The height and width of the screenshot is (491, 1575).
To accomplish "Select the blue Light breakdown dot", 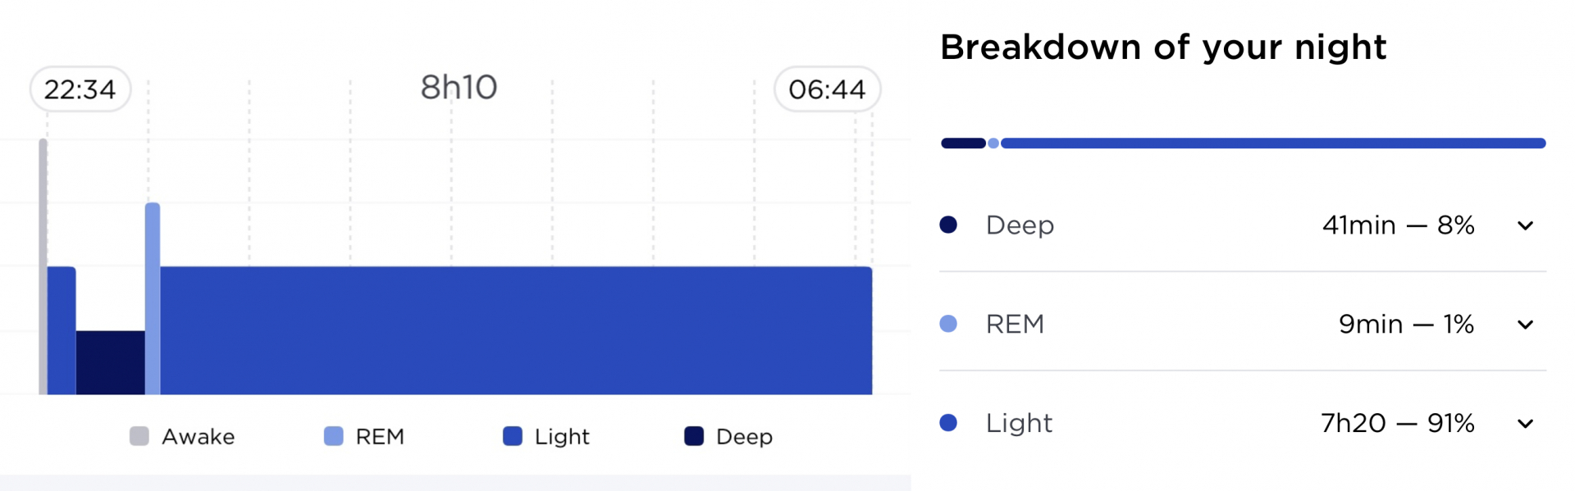I will click(948, 423).
